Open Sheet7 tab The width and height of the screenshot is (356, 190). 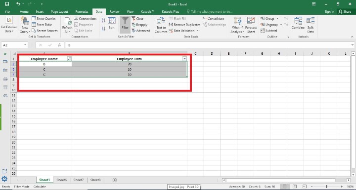pos(78,180)
